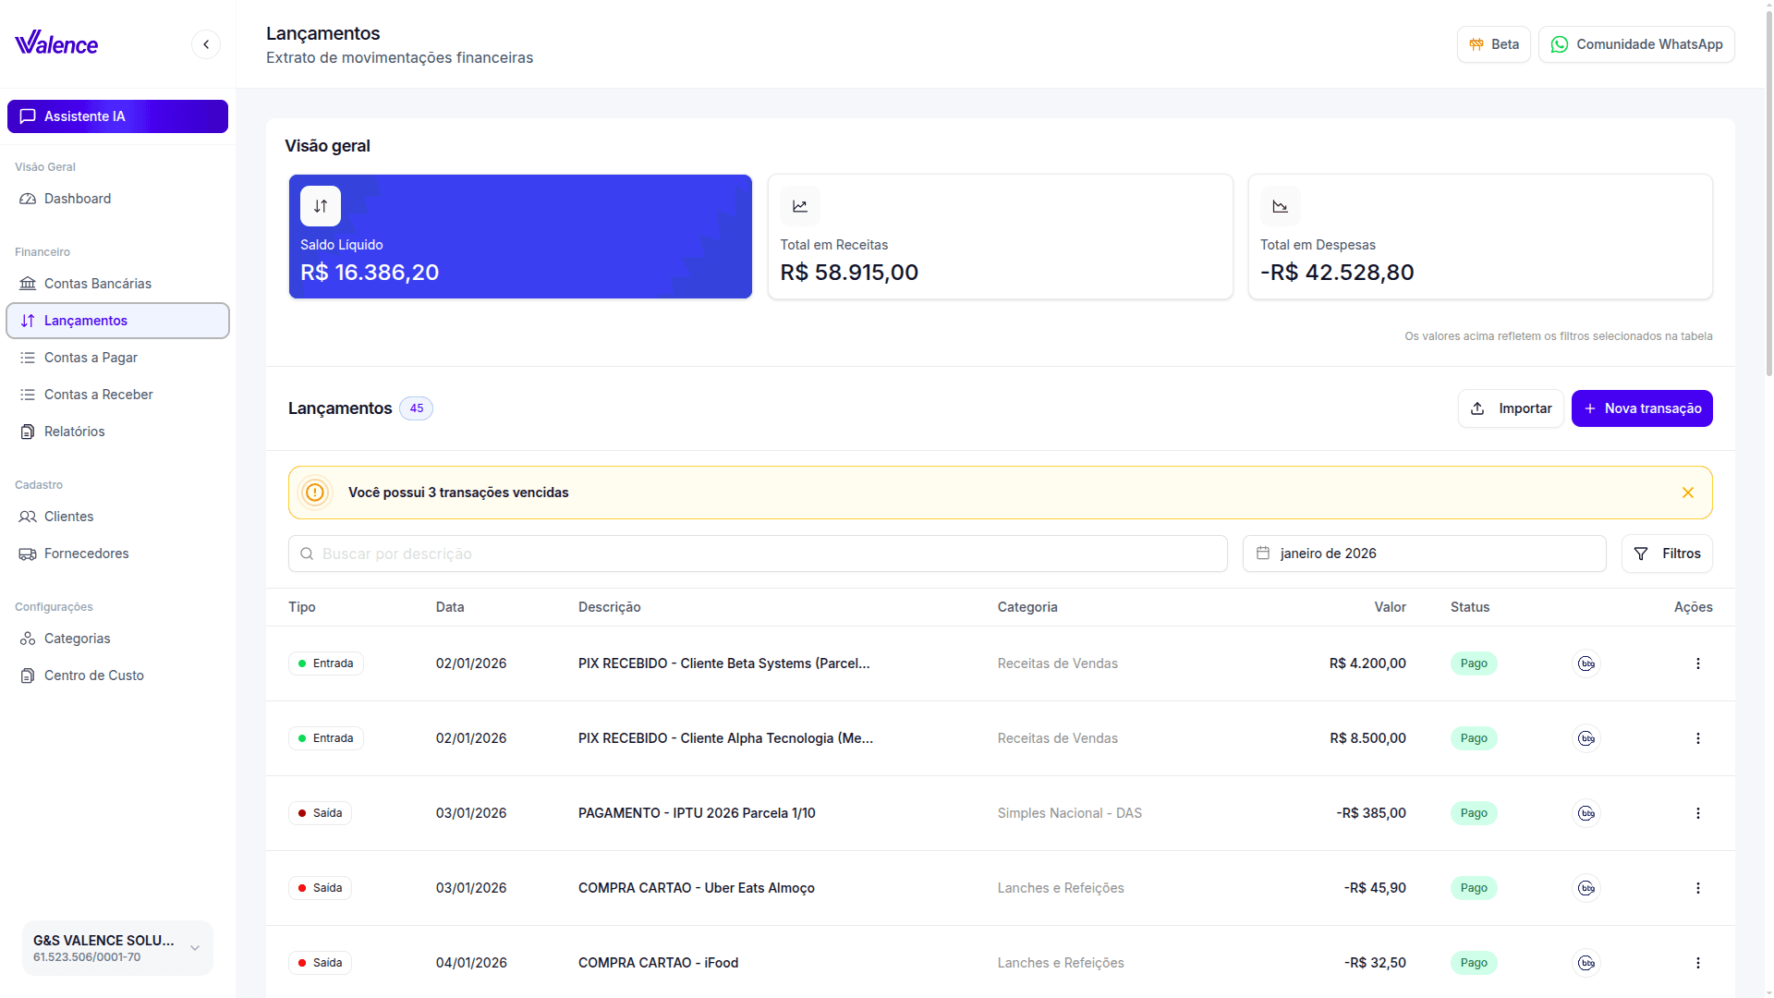Open the Assistente IA chat icon
1774x998 pixels.
28,116
